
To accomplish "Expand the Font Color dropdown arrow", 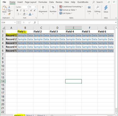I will [x=33, y=14].
